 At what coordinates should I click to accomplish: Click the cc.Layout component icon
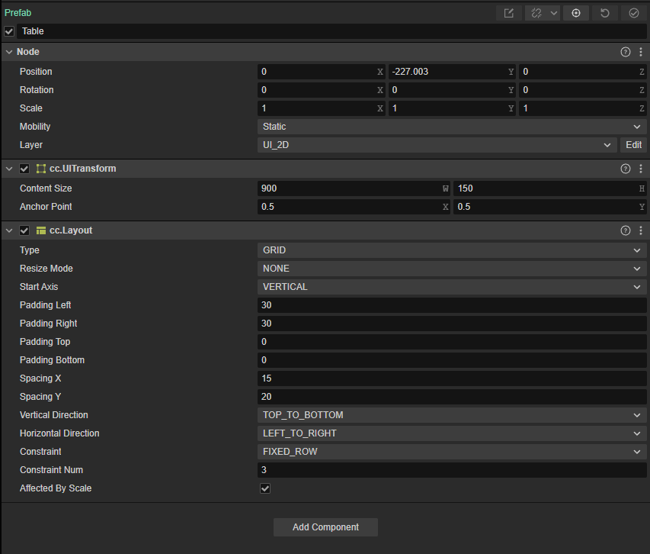[41, 230]
